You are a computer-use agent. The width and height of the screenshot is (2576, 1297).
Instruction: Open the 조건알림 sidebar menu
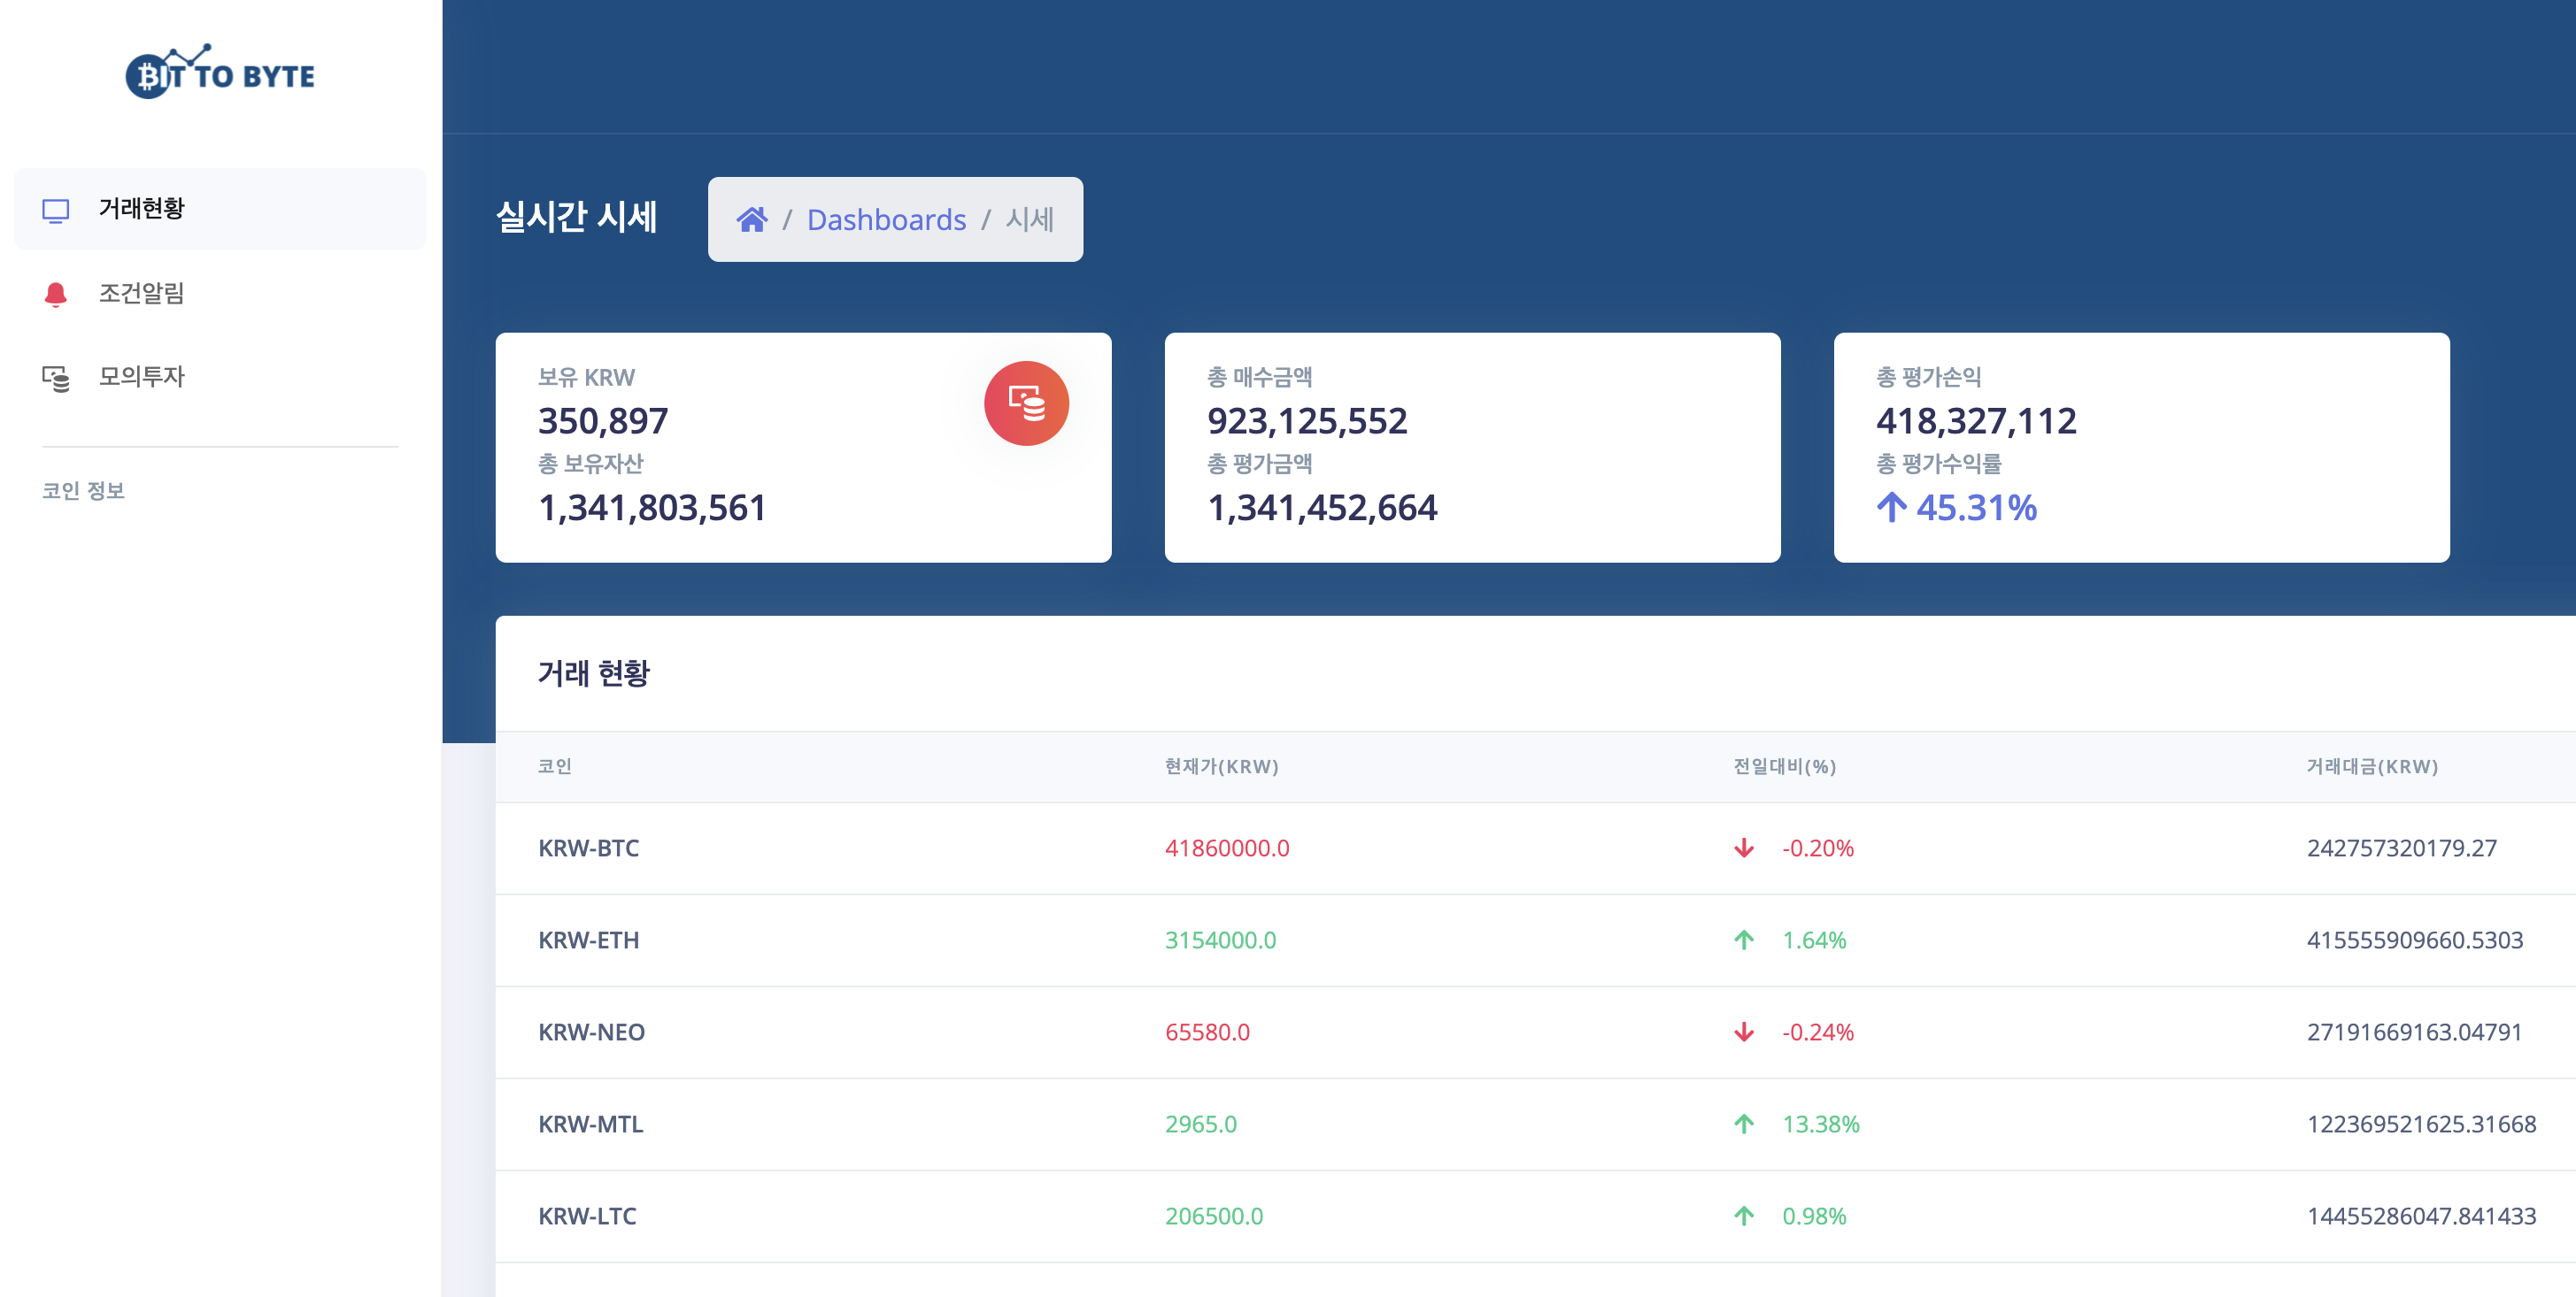click(x=142, y=293)
